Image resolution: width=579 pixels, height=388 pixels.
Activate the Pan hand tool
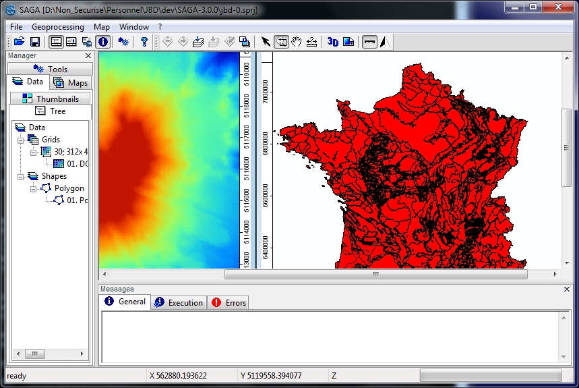(296, 42)
